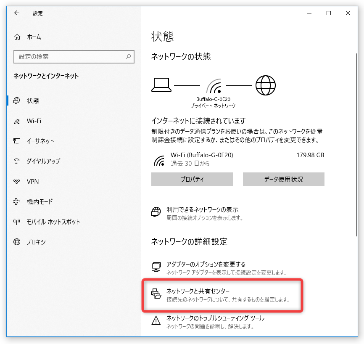364x344 pixels.
Task: Click the 利用できるネットワークの表示 globe icon
Action: point(156,212)
